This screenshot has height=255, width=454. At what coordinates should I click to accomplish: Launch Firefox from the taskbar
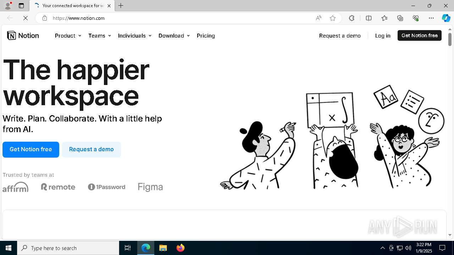pos(181,248)
